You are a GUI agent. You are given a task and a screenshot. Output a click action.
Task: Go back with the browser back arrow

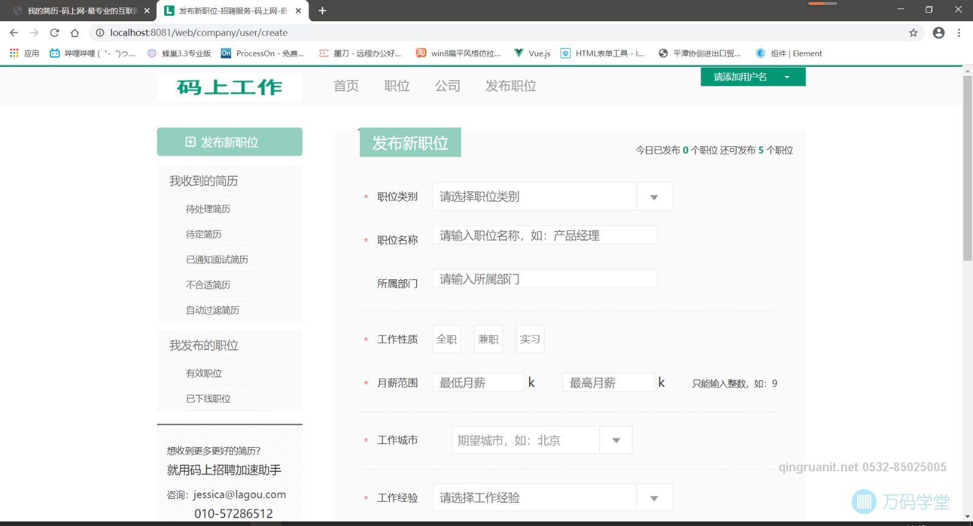[x=14, y=33]
